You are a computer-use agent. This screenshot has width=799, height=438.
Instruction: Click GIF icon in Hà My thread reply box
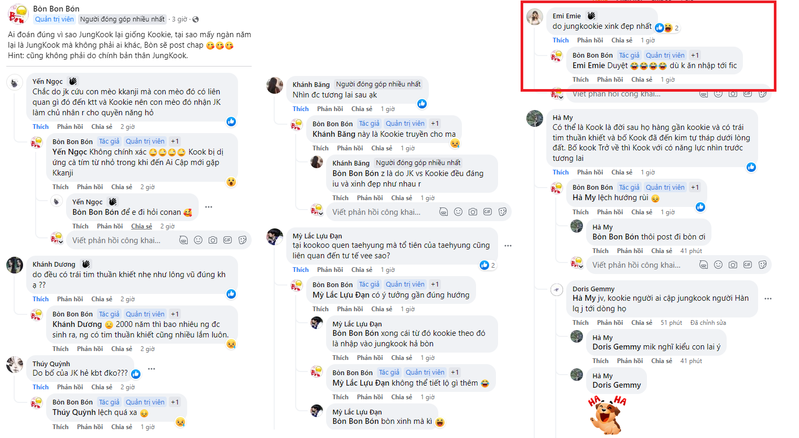(748, 265)
